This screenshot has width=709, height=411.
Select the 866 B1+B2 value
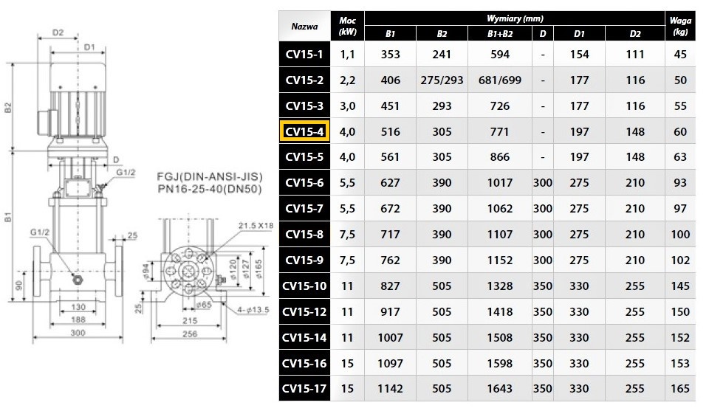click(x=500, y=156)
